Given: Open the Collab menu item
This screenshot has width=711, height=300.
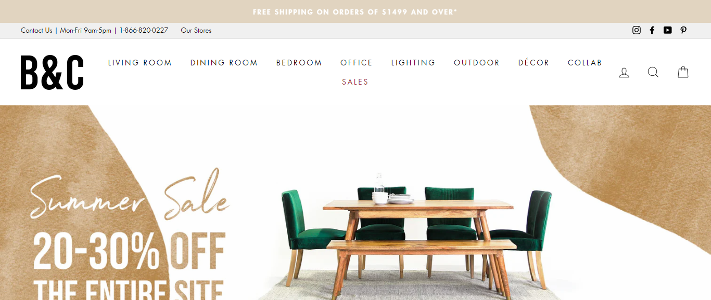Looking at the screenshot, I should coord(585,63).
